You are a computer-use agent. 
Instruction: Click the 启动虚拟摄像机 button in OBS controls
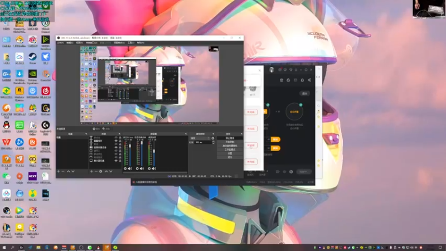click(230, 146)
